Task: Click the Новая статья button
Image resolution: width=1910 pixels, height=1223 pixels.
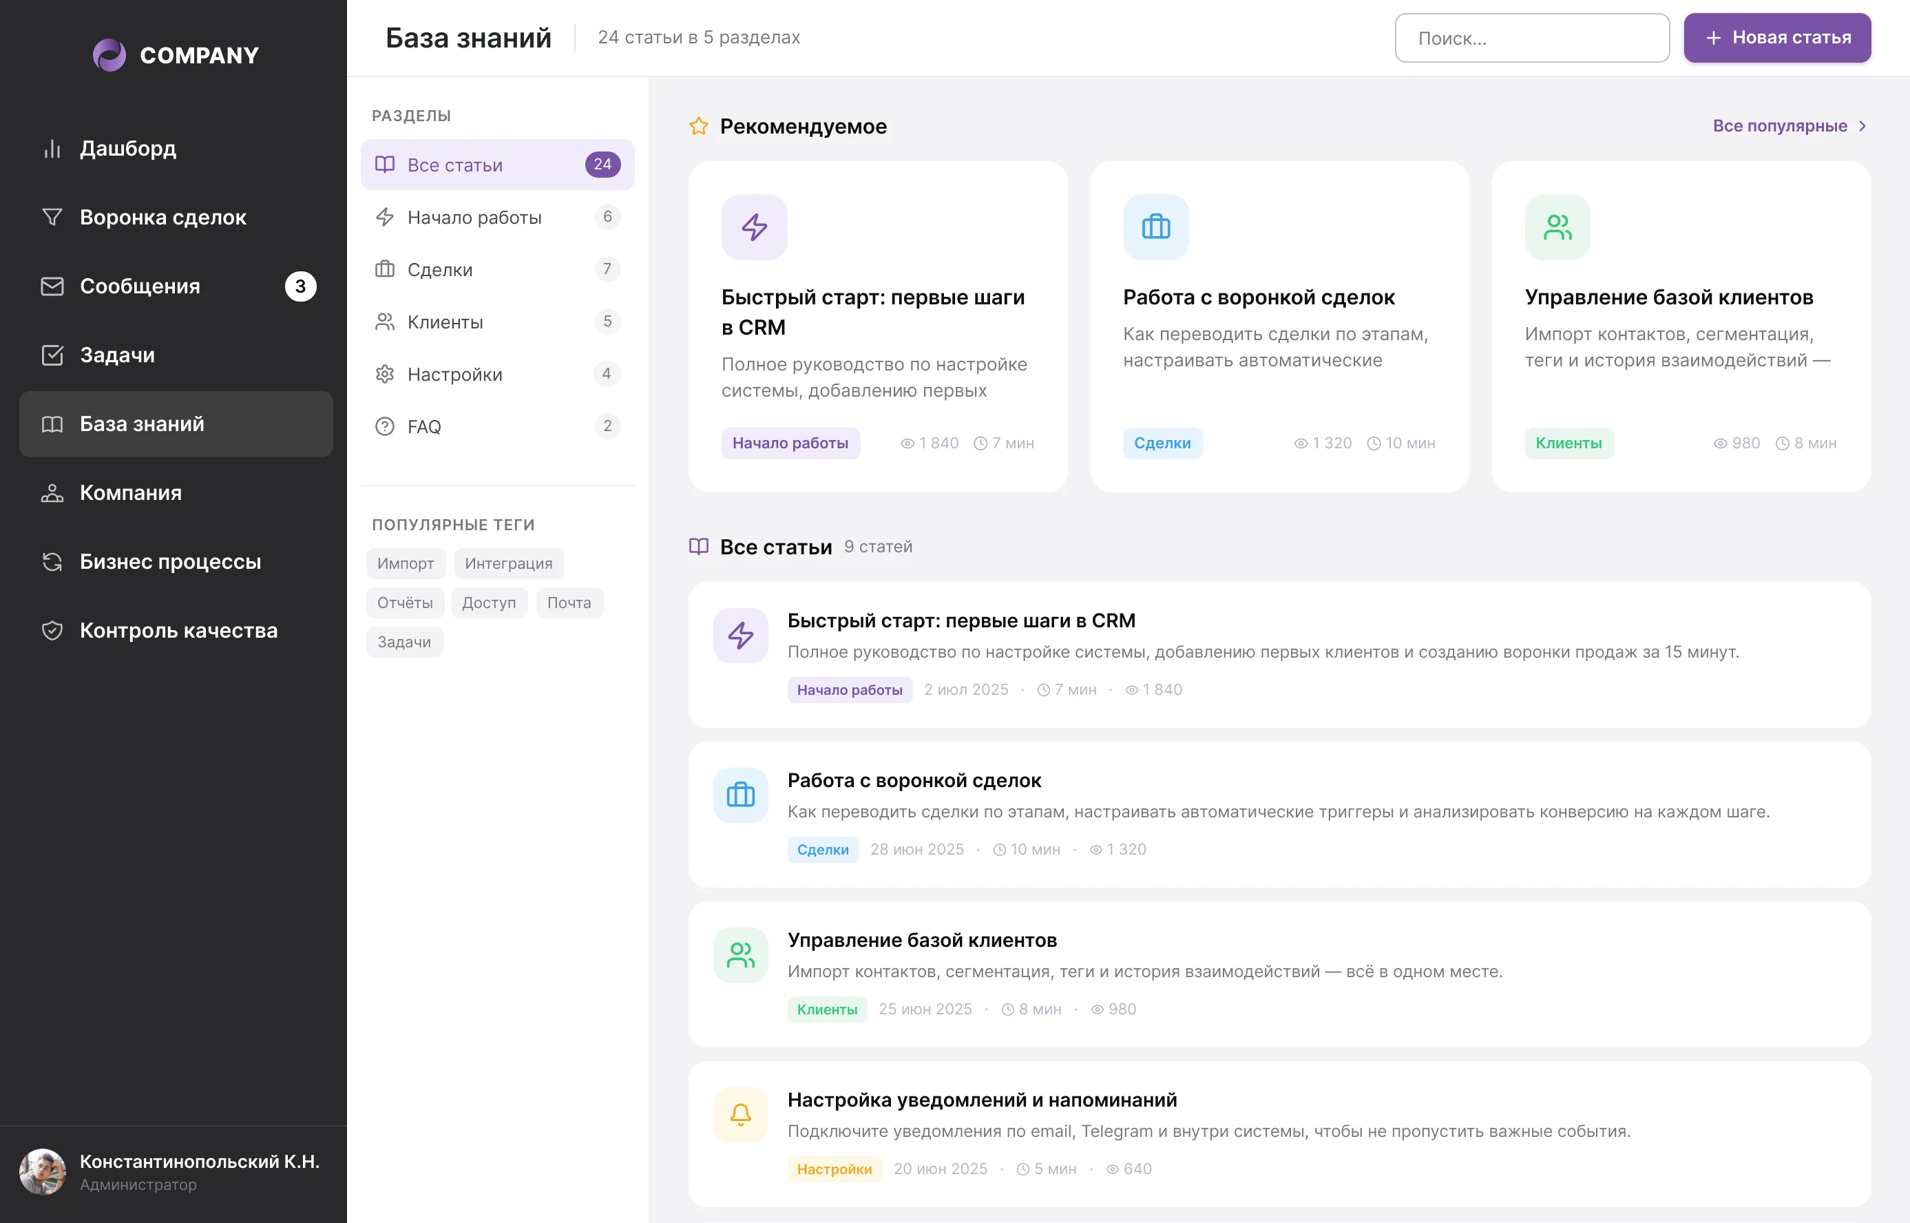Action: coord(1776,38)
